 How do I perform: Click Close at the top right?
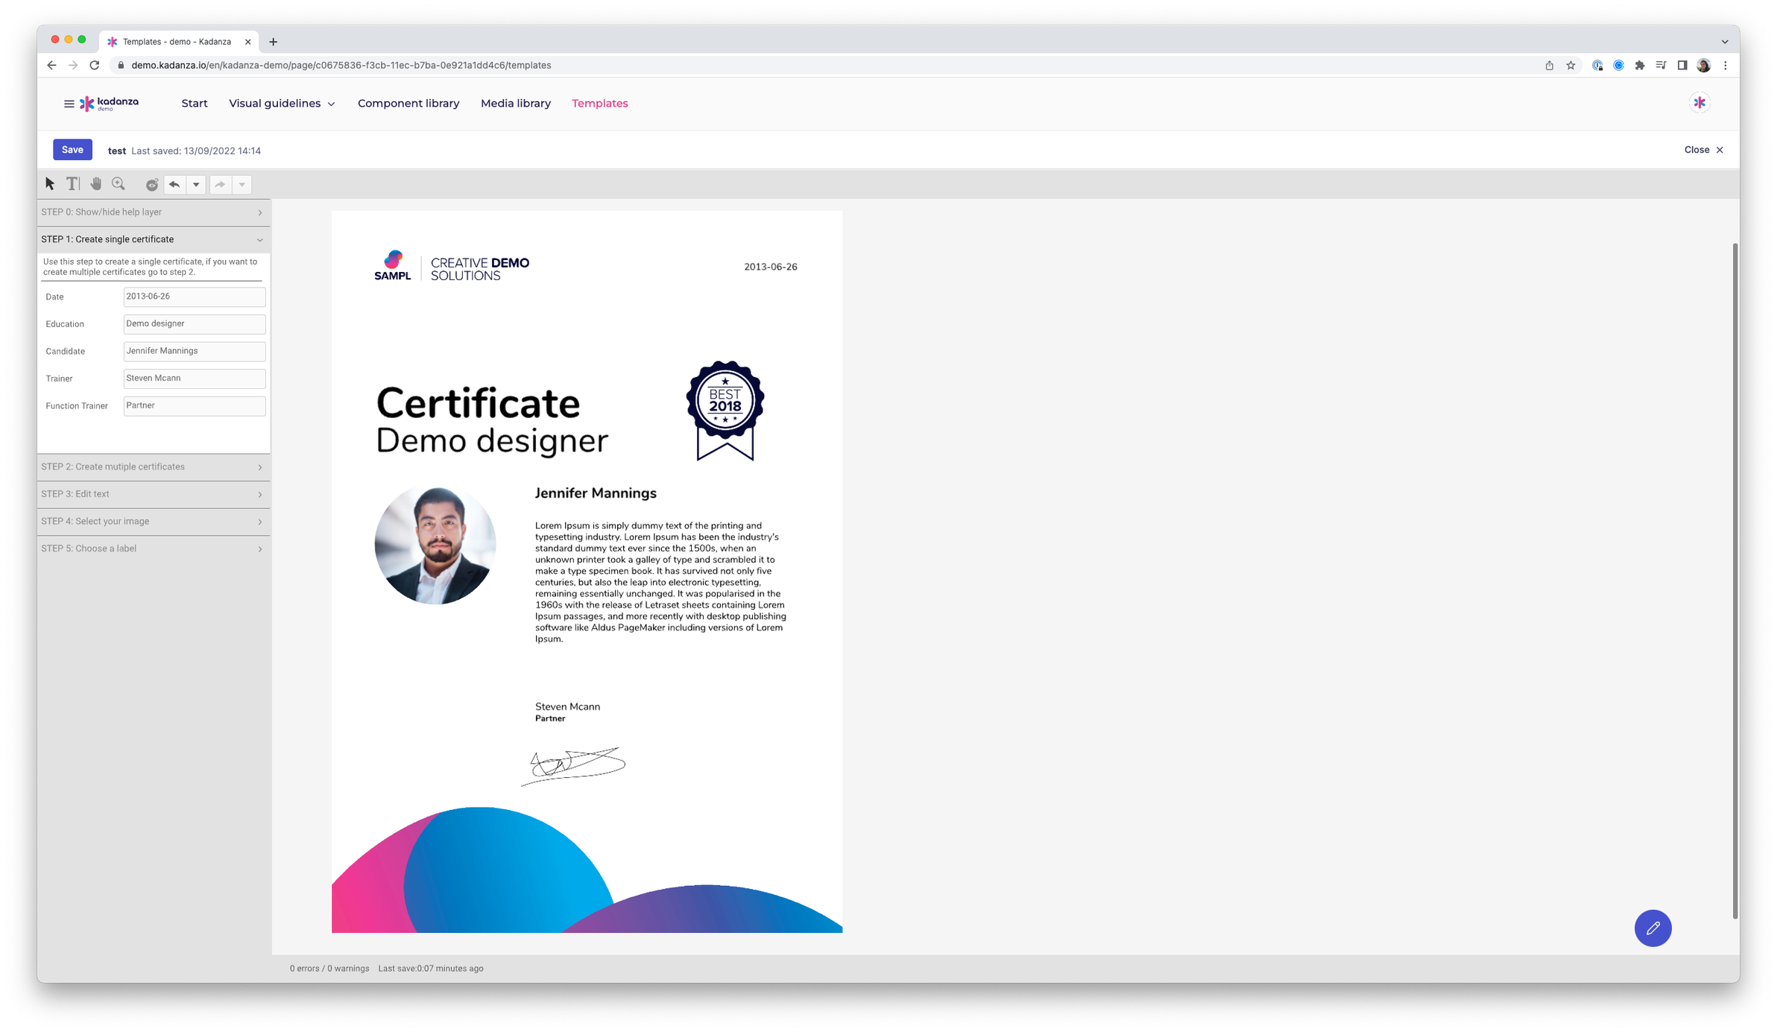pyautogui.click(x=1702, y=149)
